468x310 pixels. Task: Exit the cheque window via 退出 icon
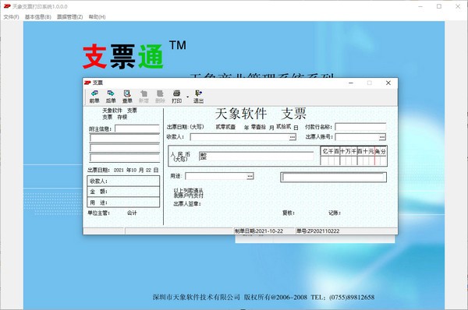click(x=198, y=97)
